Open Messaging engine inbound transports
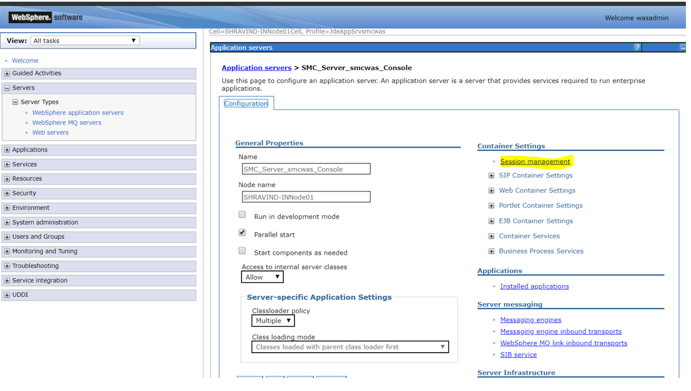The height and width of the screenshot is (391, 691). [561, 331]
